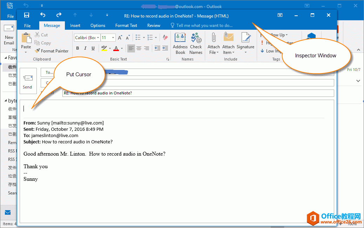Switch to the Insert ribbon tab
This screenshot has width=364, height=228.
pyautogui.click(x=75, y=26)
